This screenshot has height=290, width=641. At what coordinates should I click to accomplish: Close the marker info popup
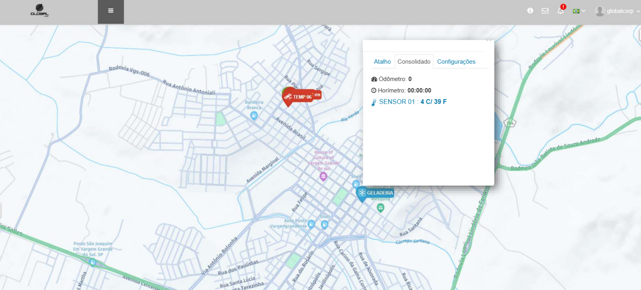(489, 40)
